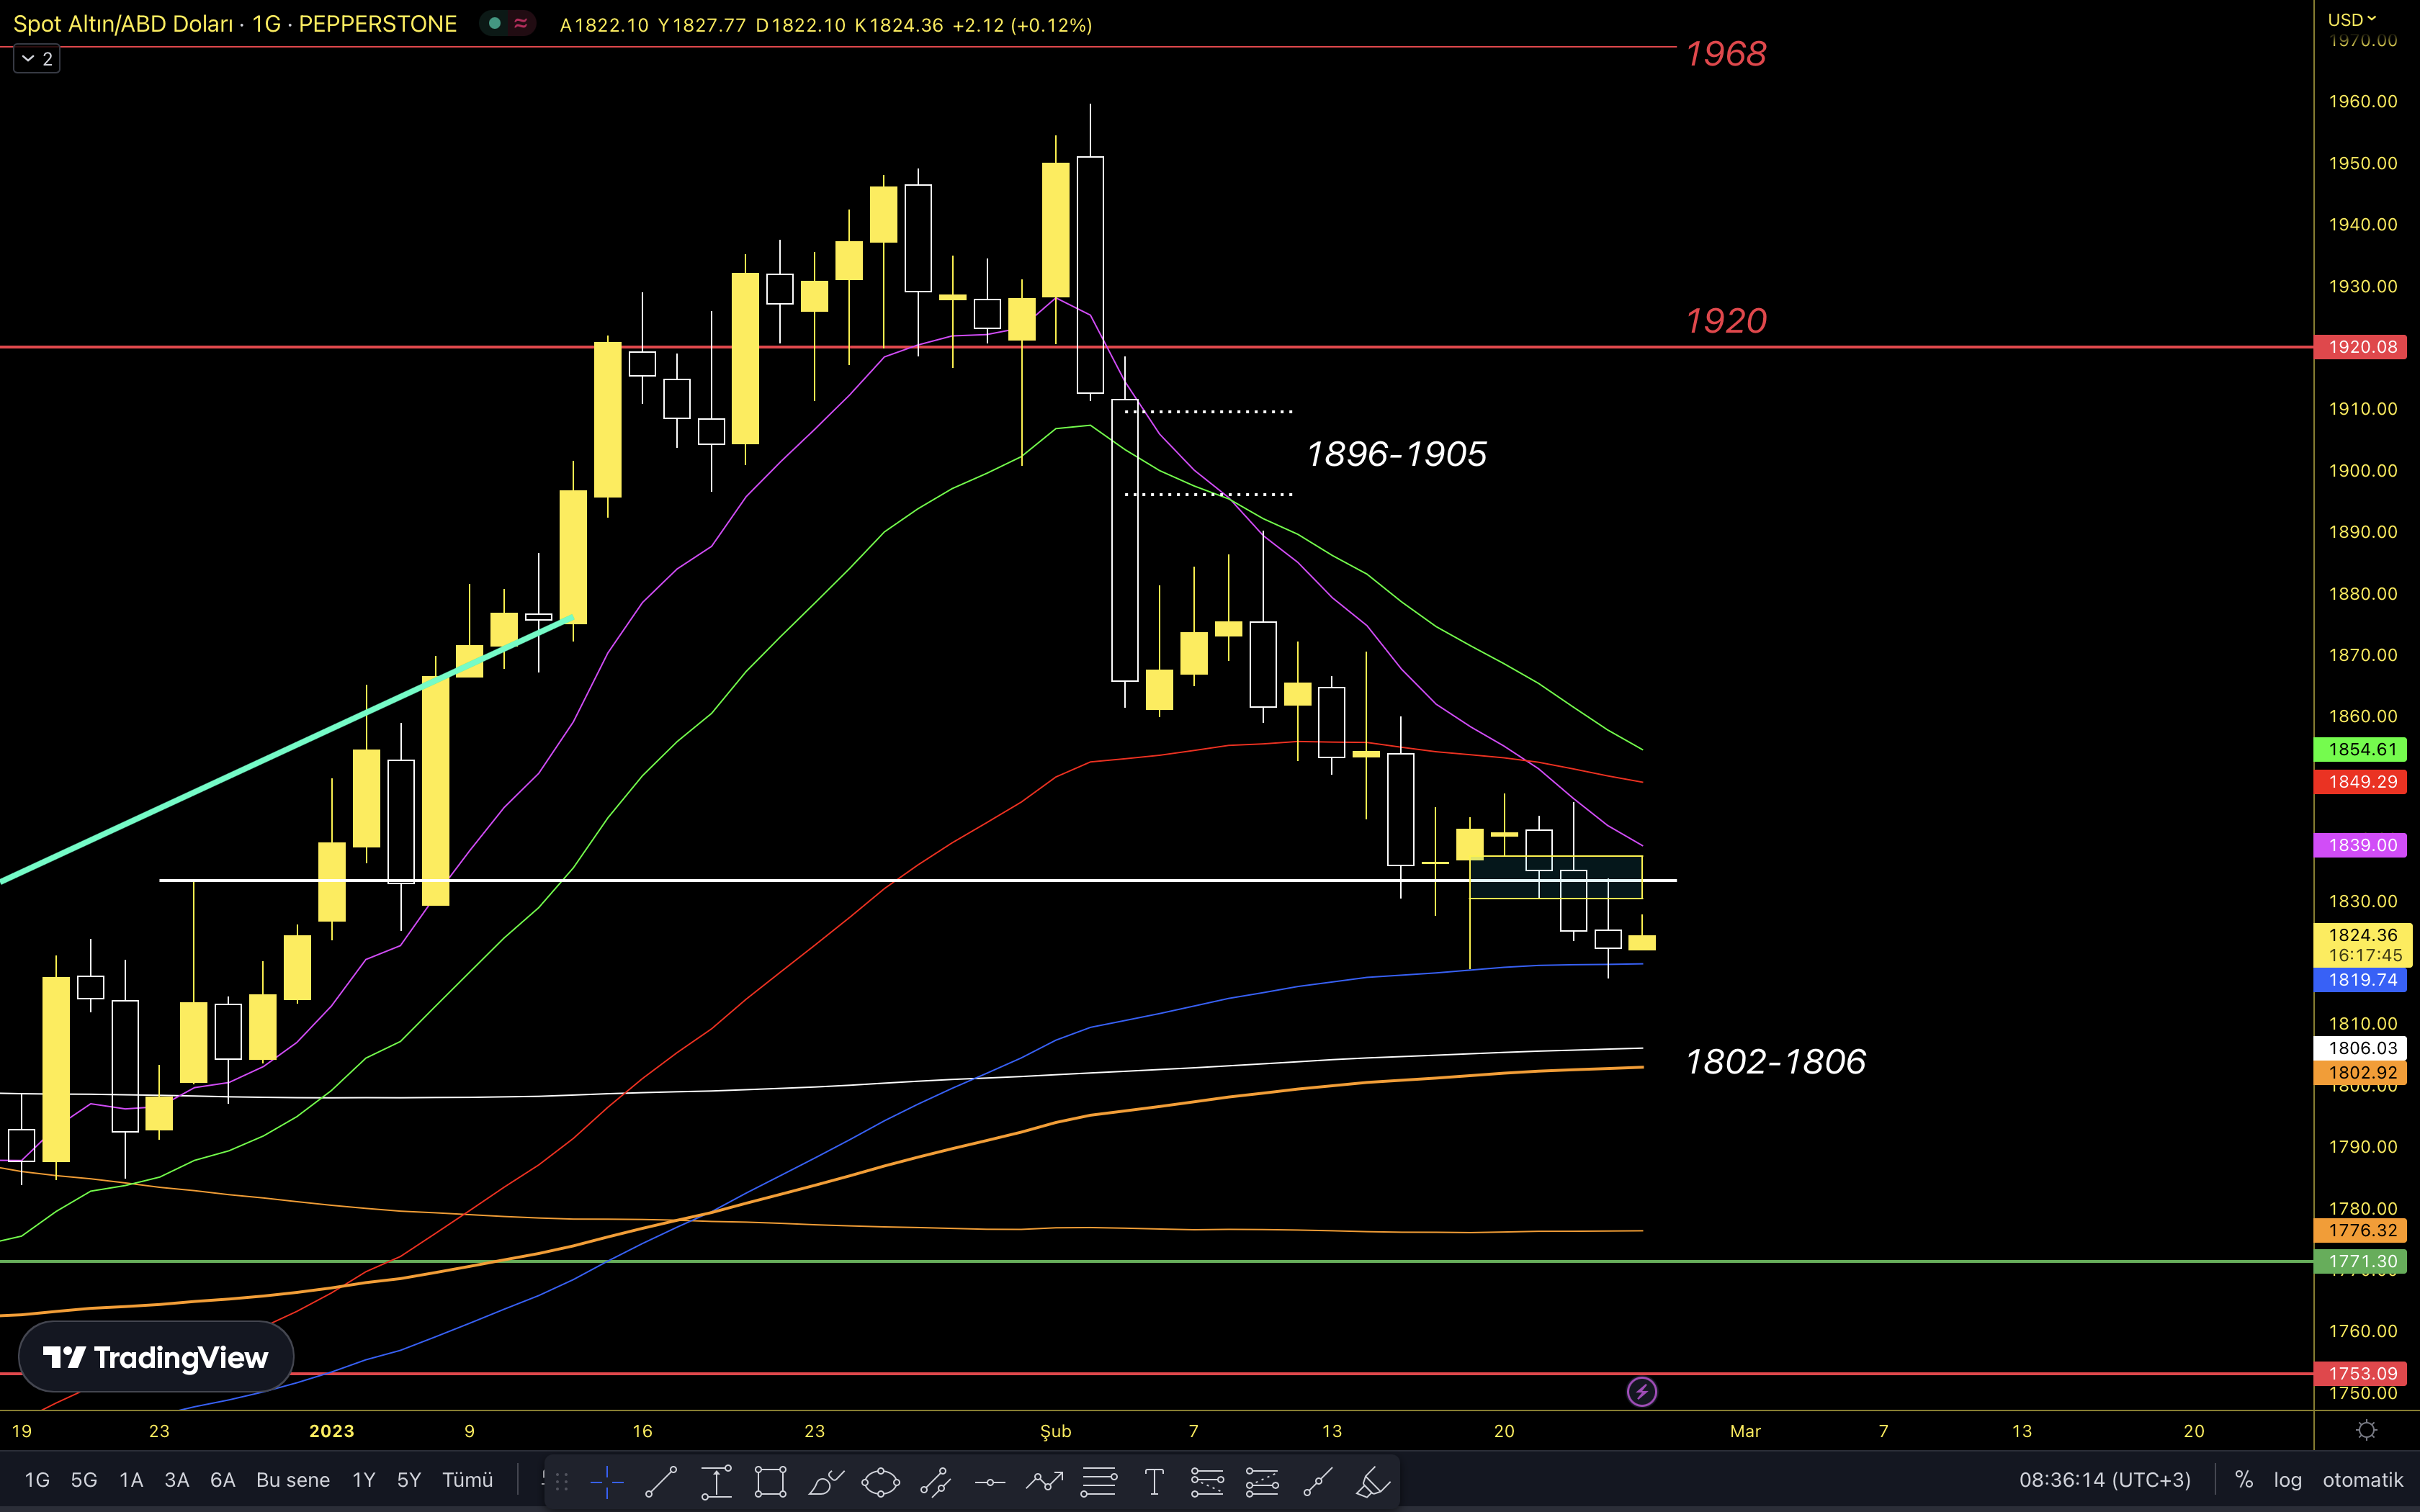Click the white 1806.03 price label

[2362, 1048]
